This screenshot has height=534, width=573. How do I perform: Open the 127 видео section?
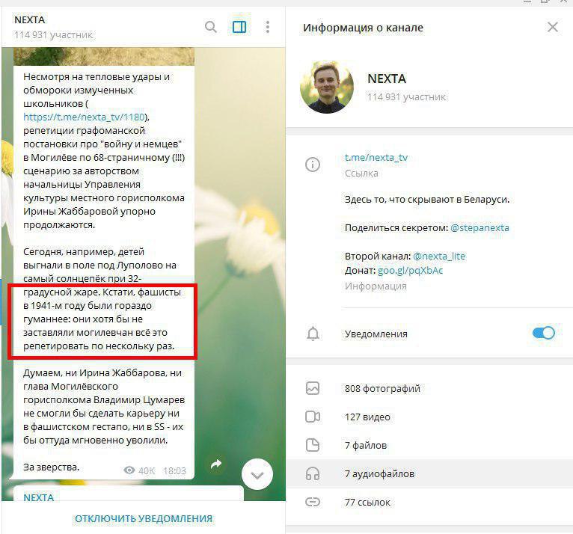tap(429, 417)
